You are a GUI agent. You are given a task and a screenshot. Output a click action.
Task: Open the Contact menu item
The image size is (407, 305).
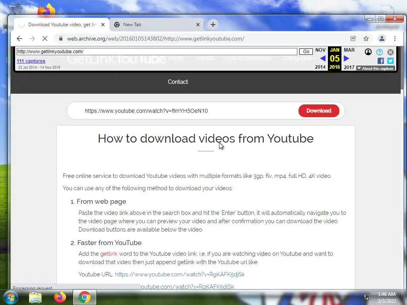(x=178, y=82)
